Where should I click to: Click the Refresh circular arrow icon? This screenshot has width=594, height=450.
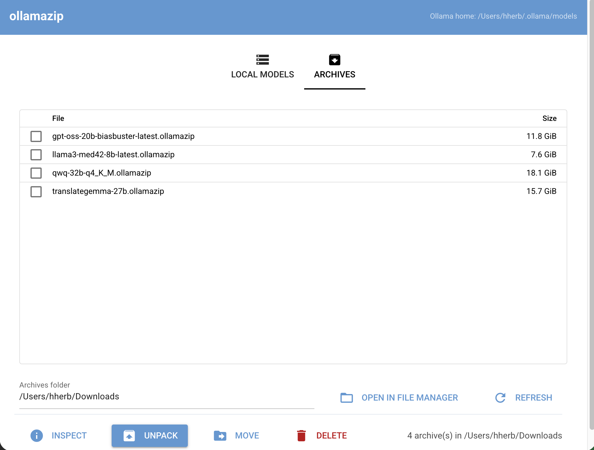pyautogui.click(x=500, y=398)
